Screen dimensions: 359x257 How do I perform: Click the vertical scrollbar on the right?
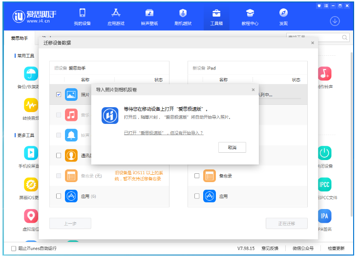pyautogui.click(x=352, y=134)
